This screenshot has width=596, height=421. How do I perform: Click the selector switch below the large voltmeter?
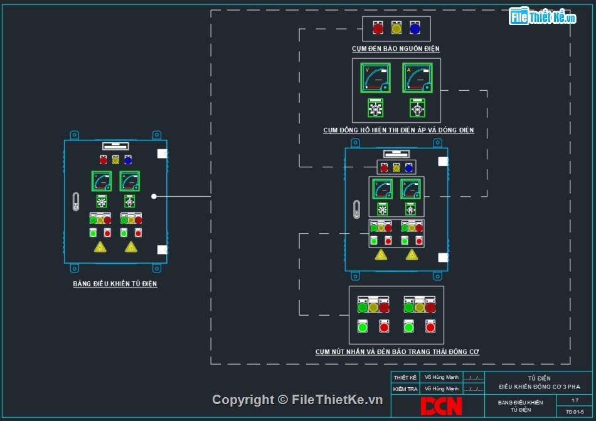tap(376, 108)
